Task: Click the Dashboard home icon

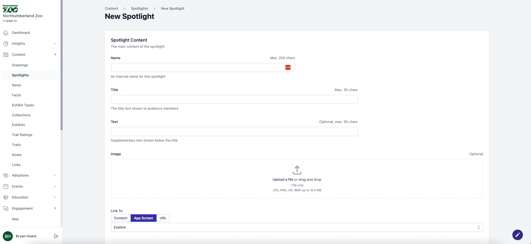Action: pos(6,33)
